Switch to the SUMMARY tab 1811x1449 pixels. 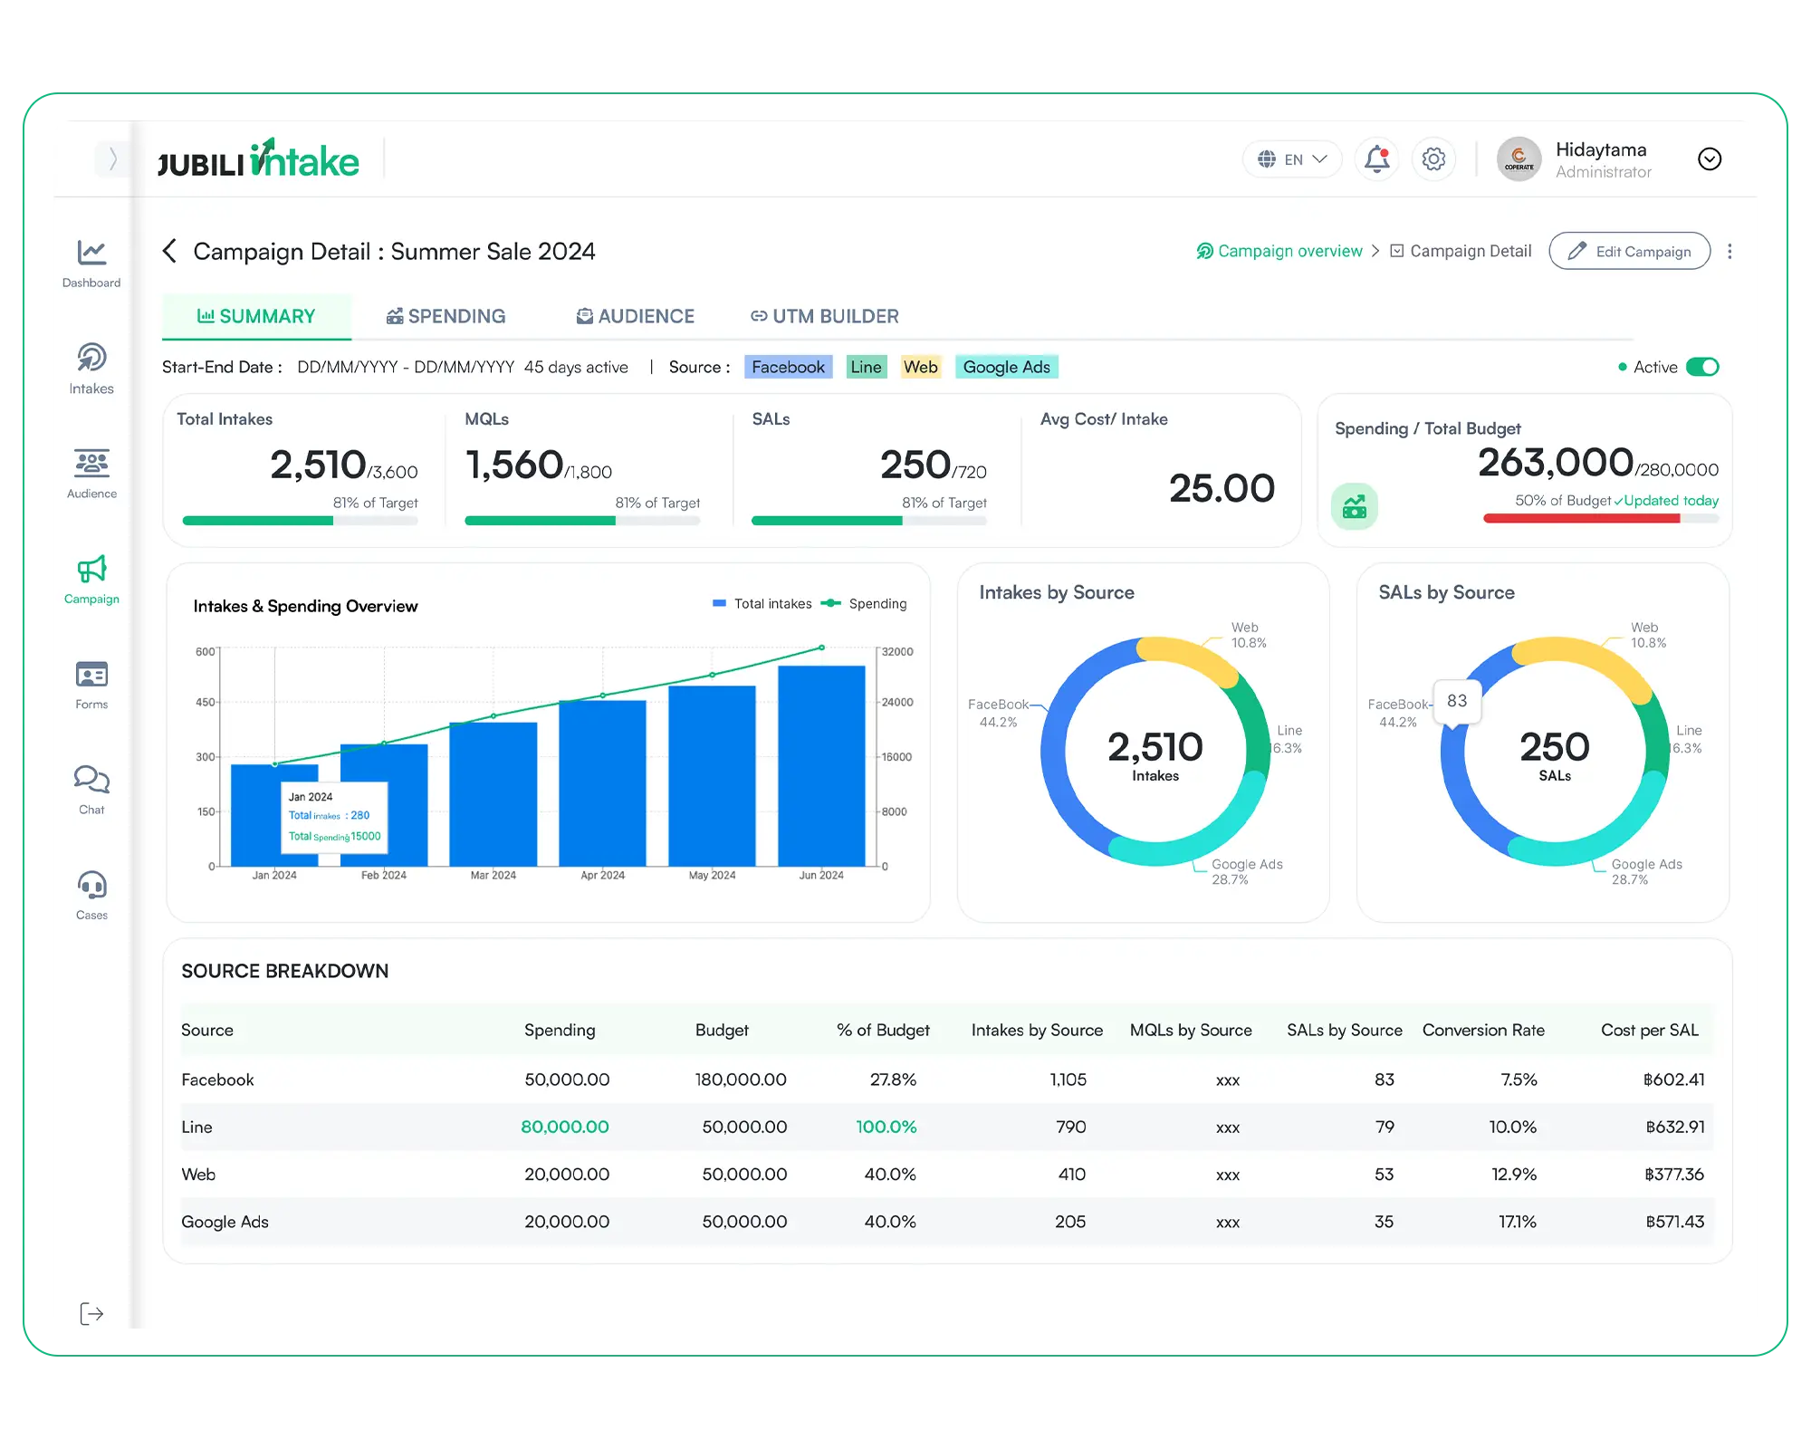[x=256, y=316]
